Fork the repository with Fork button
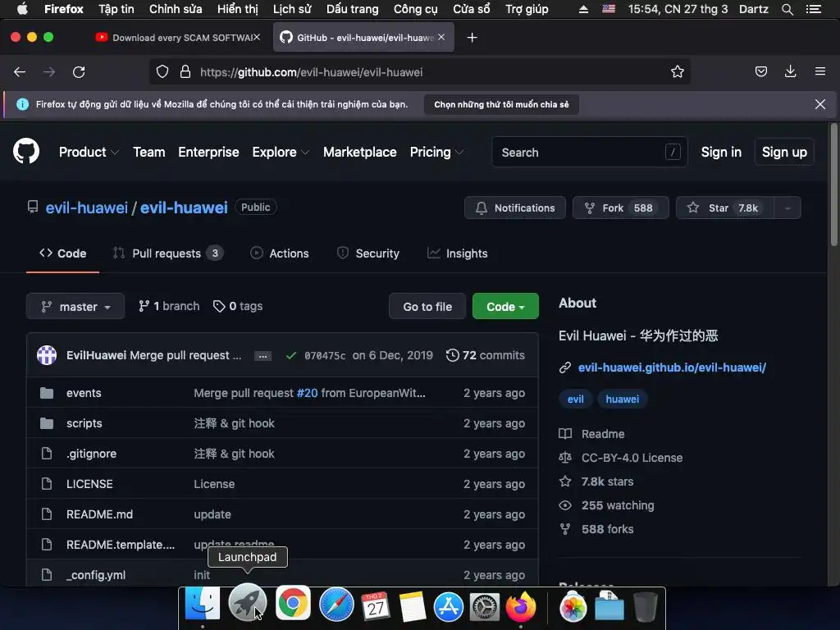 pos(621,208)
